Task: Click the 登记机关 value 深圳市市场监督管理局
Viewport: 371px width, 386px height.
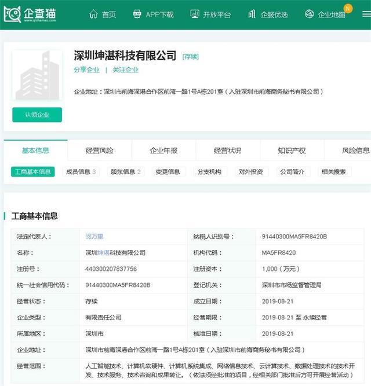Action: 292,285
